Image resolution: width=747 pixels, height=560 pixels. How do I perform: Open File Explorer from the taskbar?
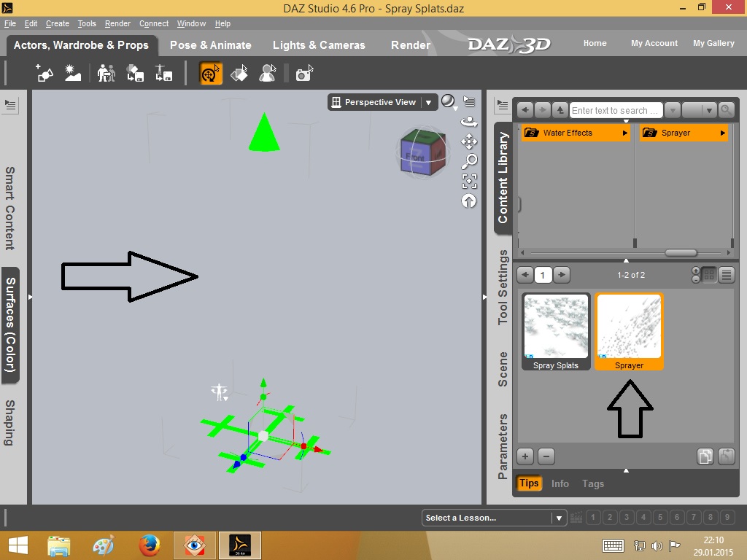(59, 545)
